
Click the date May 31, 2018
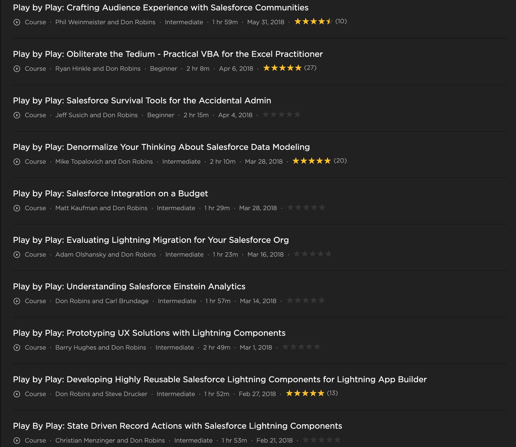coord(266,22)
